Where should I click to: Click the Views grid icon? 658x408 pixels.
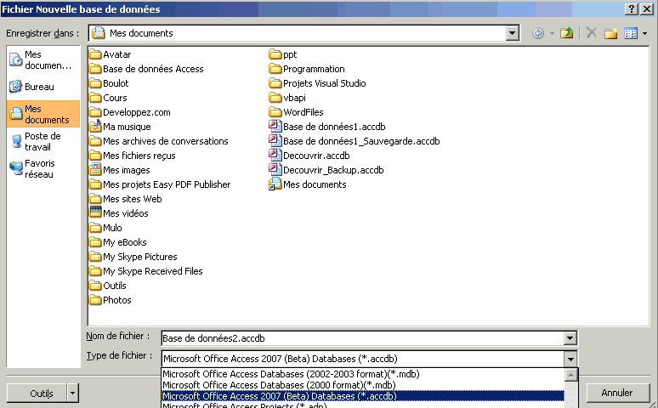point(630,33)
